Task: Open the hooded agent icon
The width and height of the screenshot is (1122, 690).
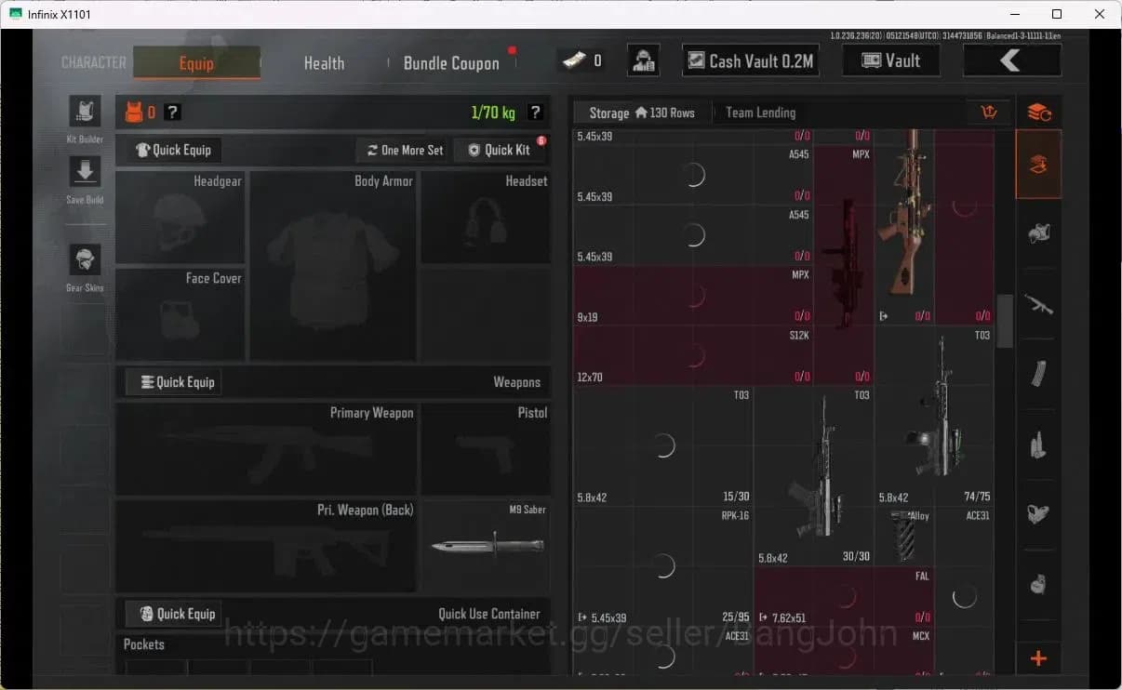Action: pyautogui.click(x=644, y=60)
